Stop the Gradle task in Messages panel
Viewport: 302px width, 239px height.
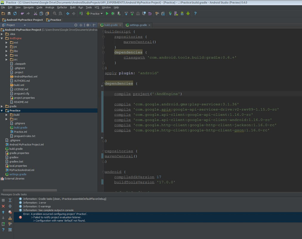(x=3, y=200)
